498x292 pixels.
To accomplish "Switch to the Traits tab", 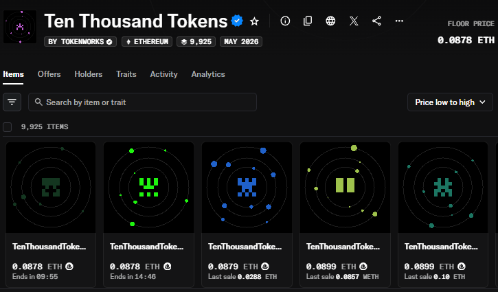I will 126,74.
